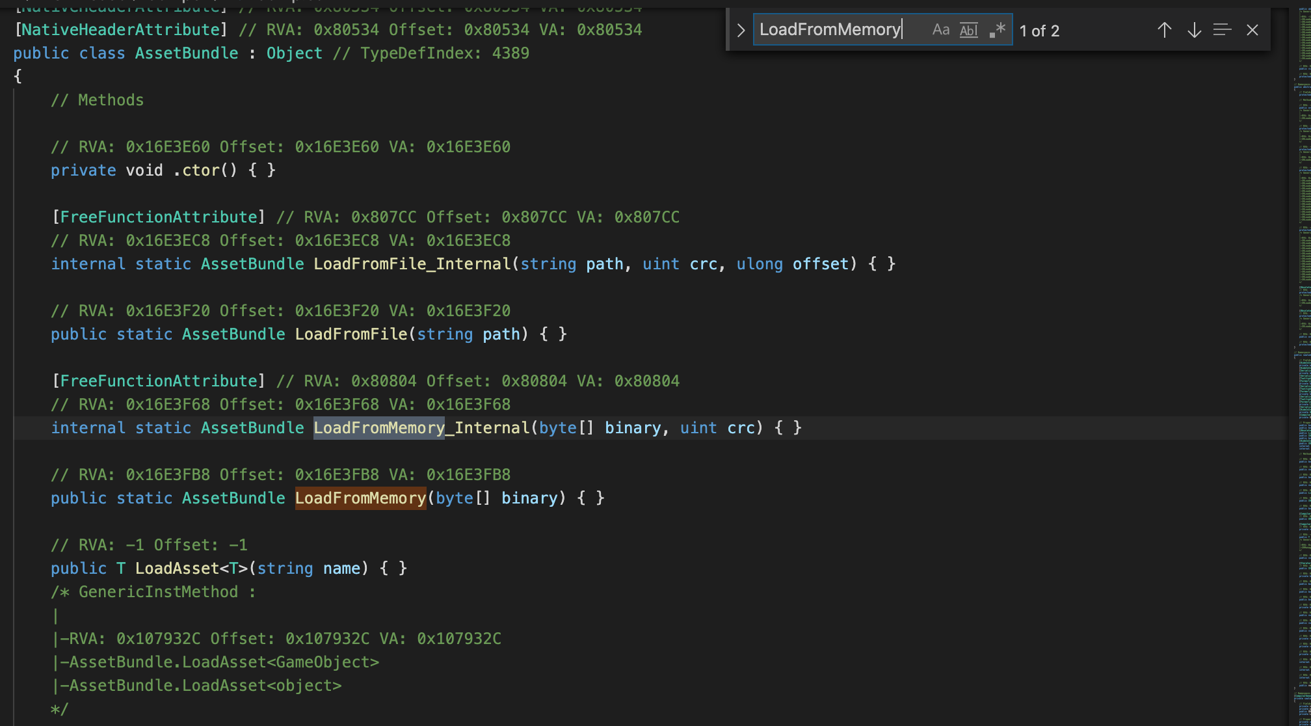The image size is (1311, 726).
Task: Go to next match arrow
Action: [x=1194, y=30]
